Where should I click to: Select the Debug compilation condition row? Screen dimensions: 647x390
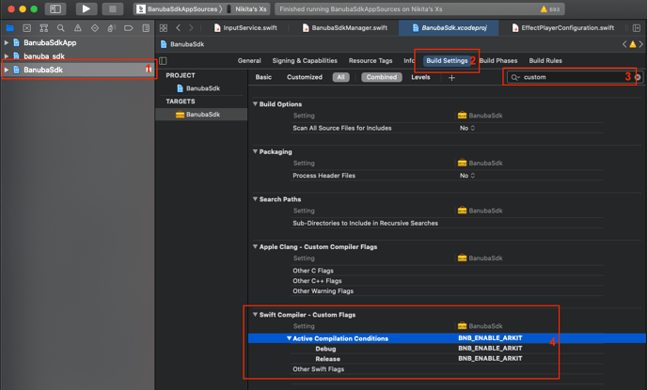(x=325, y=349)
